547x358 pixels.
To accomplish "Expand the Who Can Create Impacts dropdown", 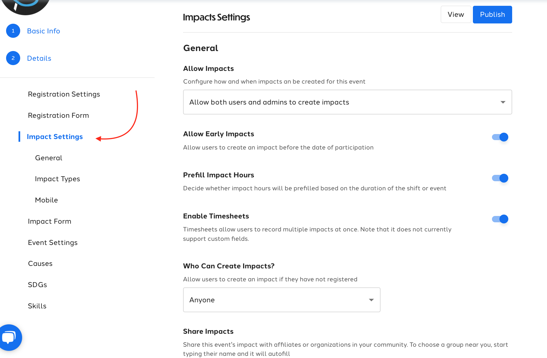I will 282,300.
